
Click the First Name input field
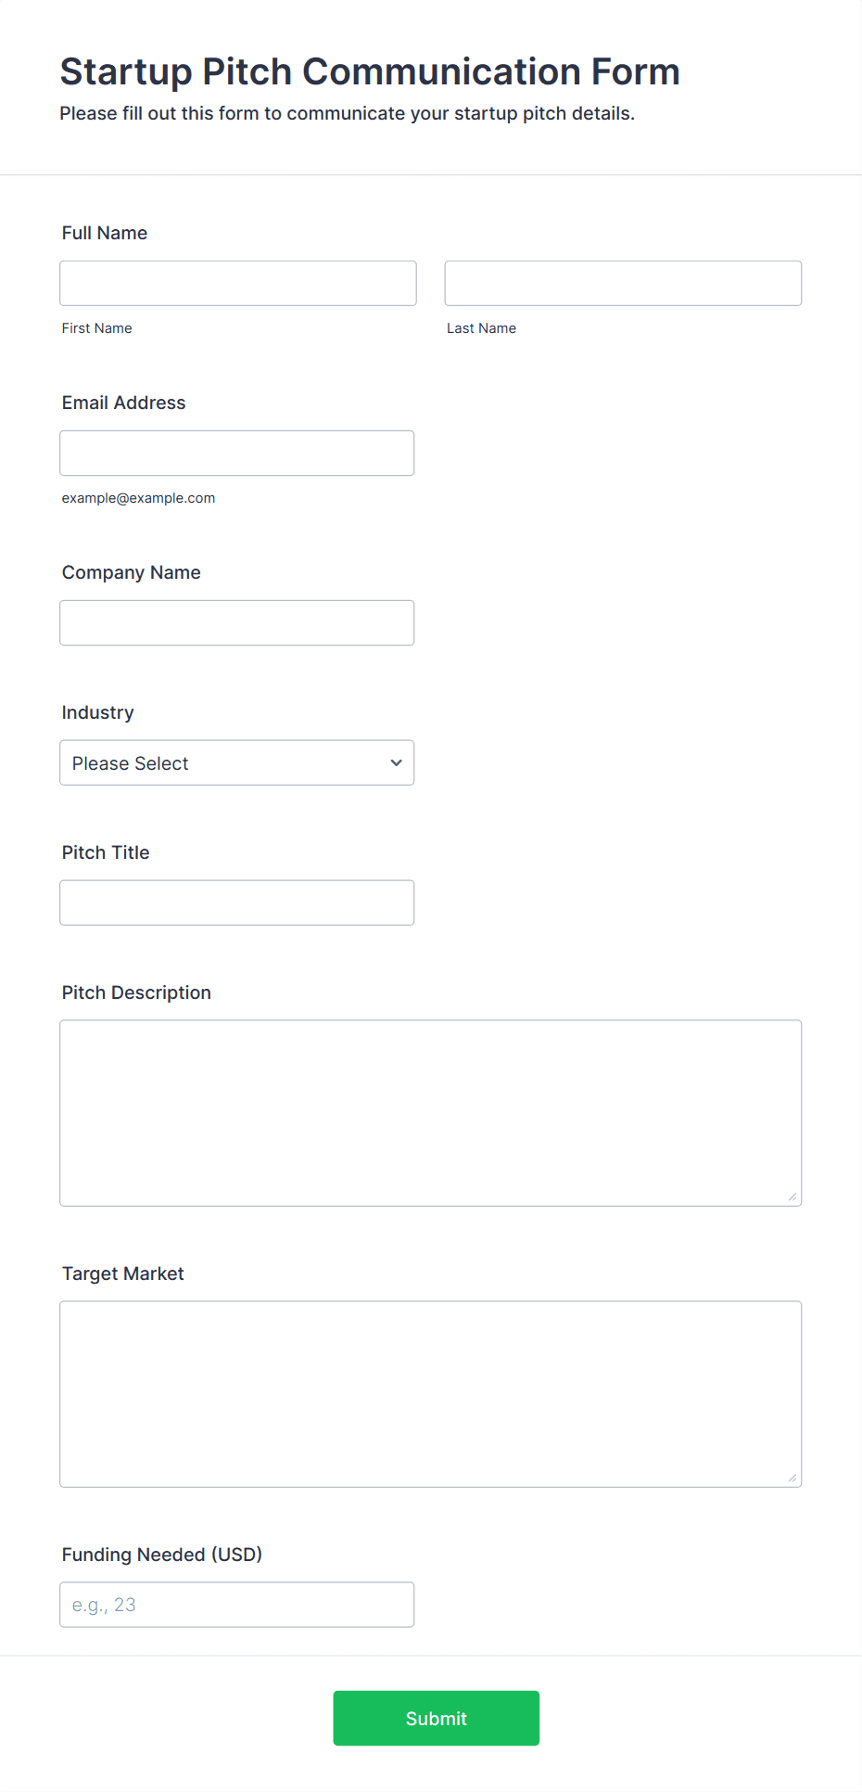pos(238,283)
